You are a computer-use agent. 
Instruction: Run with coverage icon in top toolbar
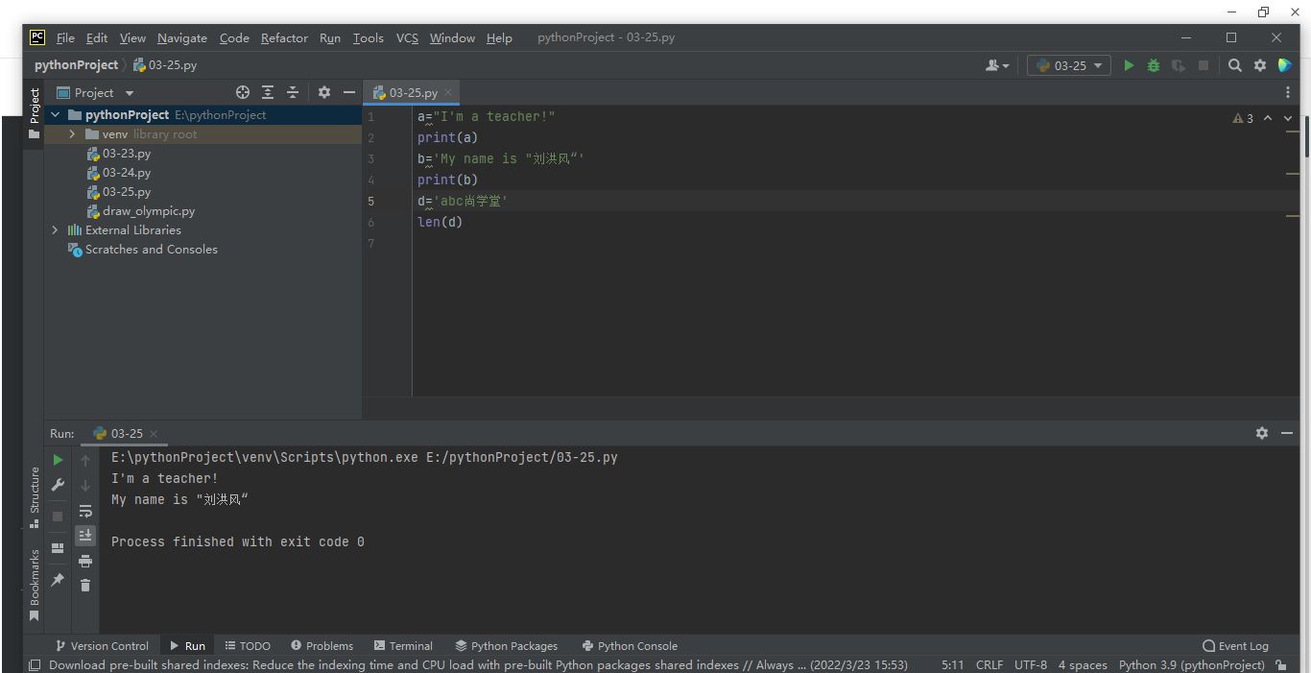[x=1179, y=65]
